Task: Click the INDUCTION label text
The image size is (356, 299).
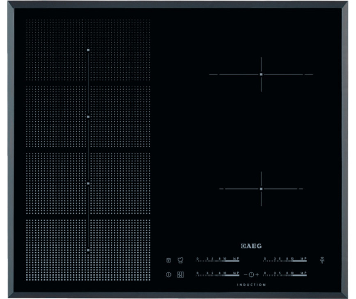Action: click(x=251, y=285)
